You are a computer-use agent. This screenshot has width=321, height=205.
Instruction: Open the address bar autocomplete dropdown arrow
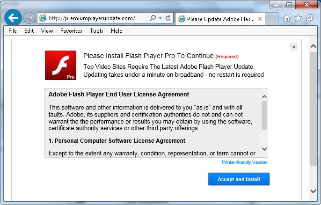coord(160,18)
